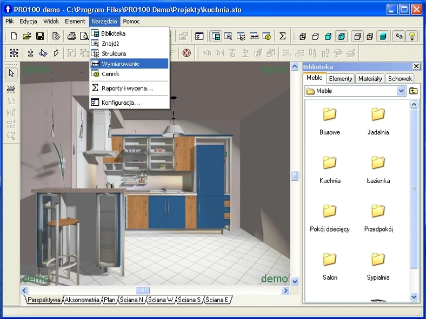
Task: Select the arrow pointer tool in left toolbar
Action: 11,73
